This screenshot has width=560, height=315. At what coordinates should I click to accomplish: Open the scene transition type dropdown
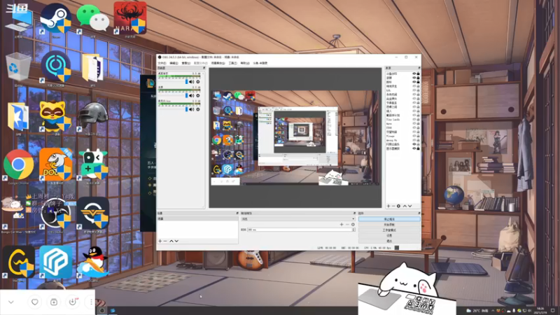tap(298, 219)
